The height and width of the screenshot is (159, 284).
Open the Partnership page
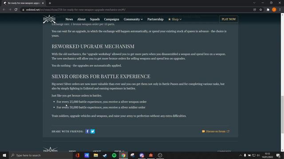tap(155, 19)
